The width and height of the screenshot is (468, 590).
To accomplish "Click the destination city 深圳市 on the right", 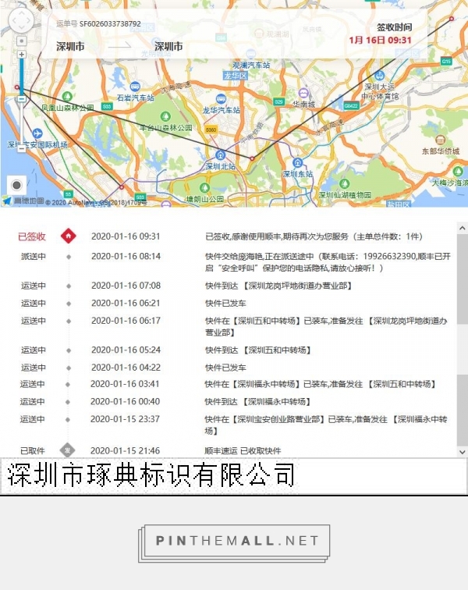I will 168,47.
